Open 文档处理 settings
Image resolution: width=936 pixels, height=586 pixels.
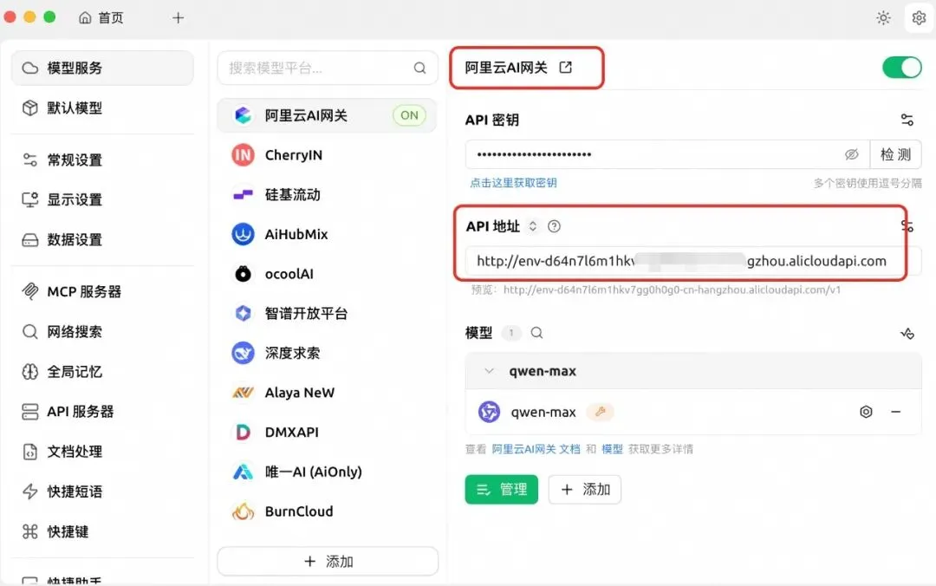coord(102,452)
